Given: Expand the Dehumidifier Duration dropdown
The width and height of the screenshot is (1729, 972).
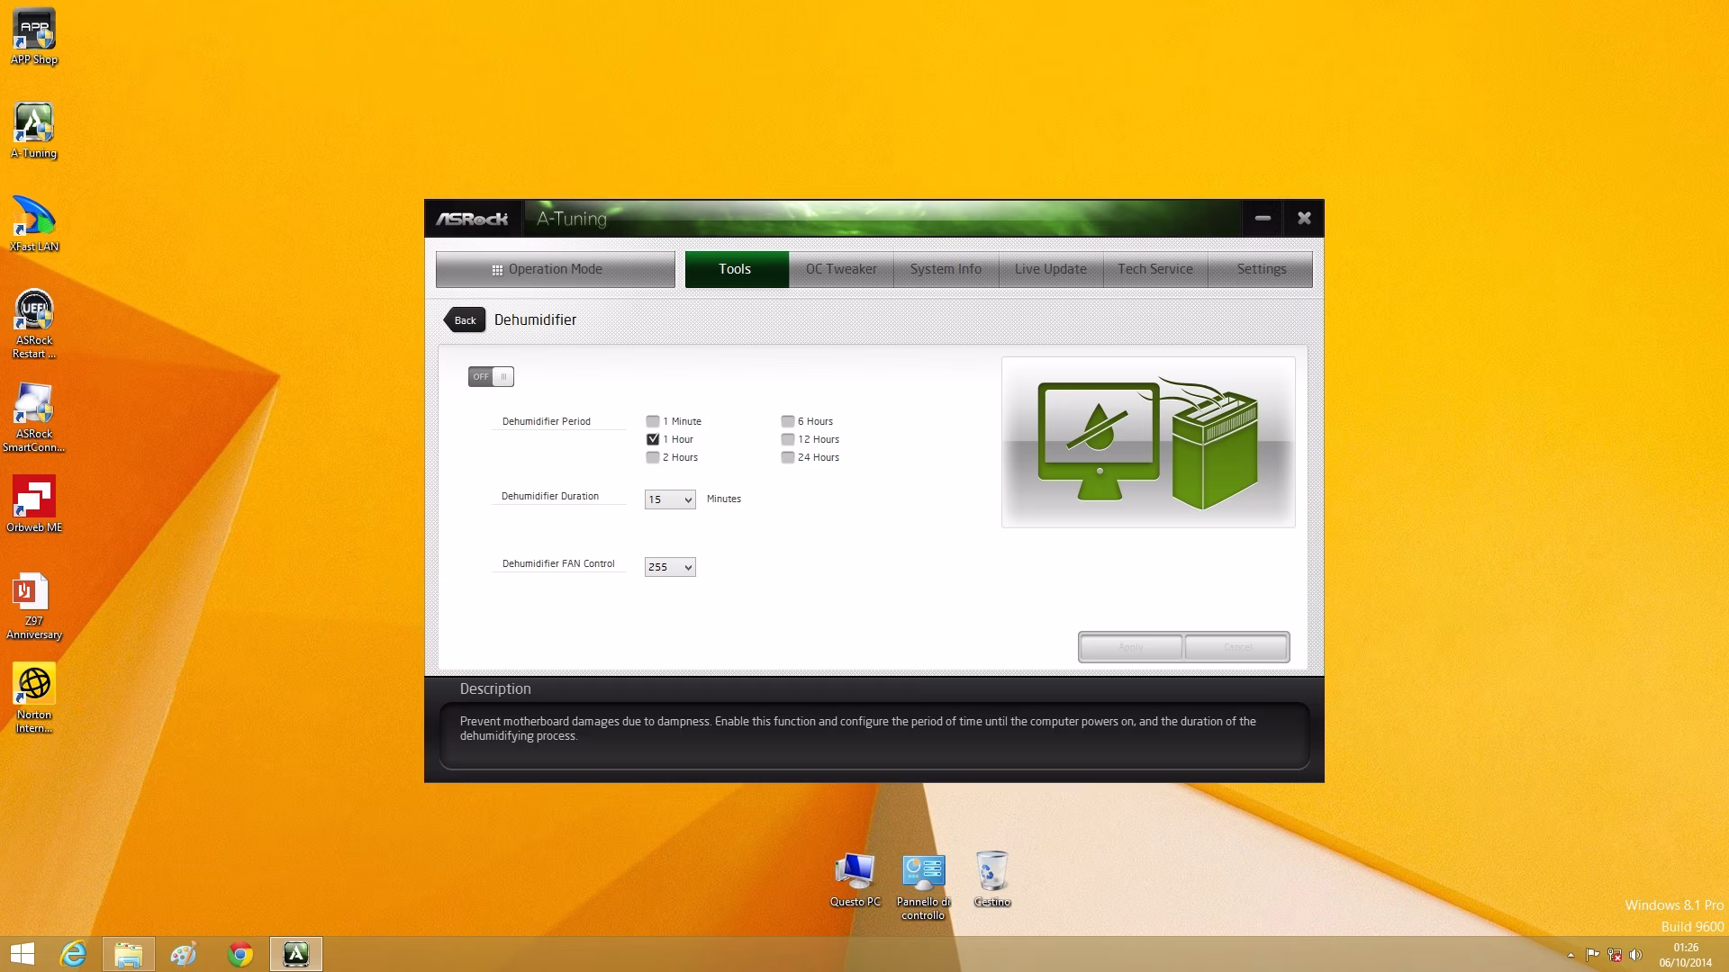Looking at the screenshot, I should tap(670, 499).
